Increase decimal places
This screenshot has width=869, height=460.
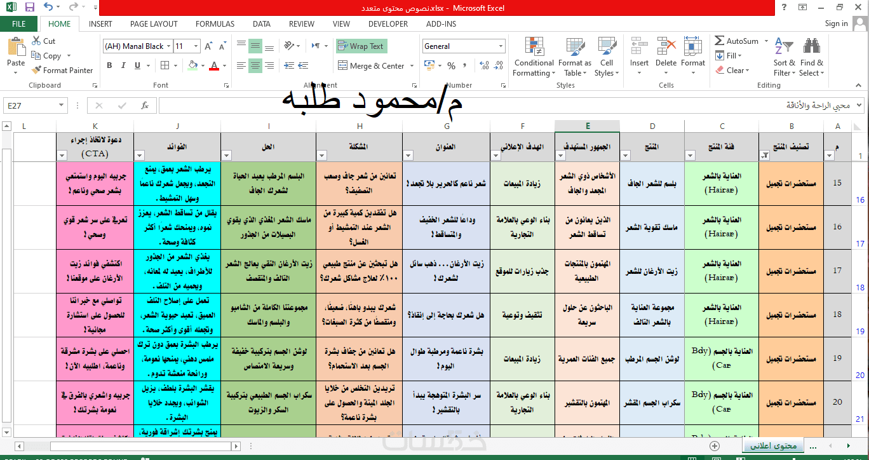pyautogui.click(x=485, y=65)
